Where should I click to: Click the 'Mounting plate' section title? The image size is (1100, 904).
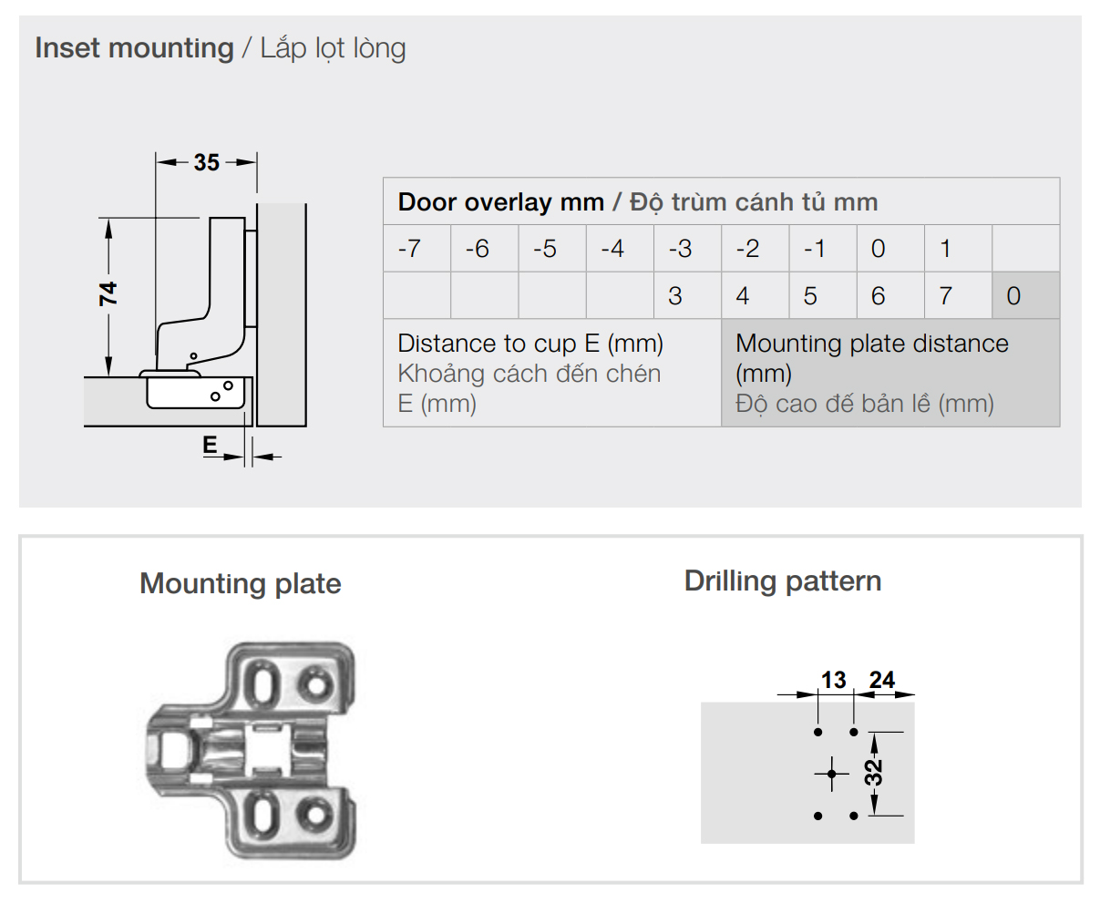pyautogui.click(x=241, y=583)
